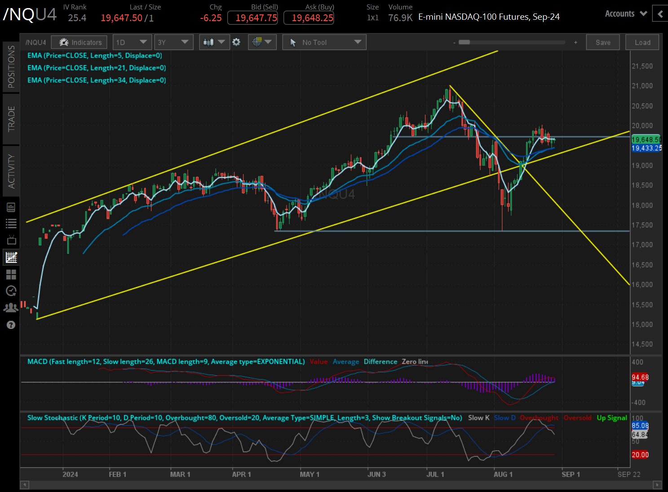Open the TV live news panel

point(11,239)
